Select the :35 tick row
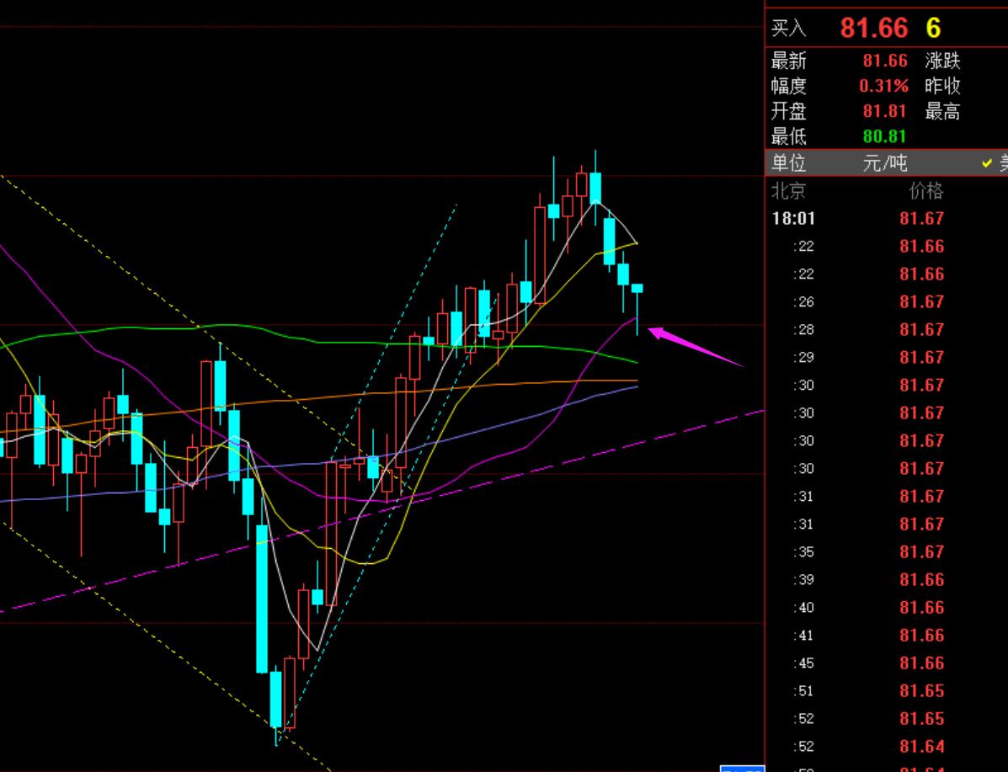 887,552
